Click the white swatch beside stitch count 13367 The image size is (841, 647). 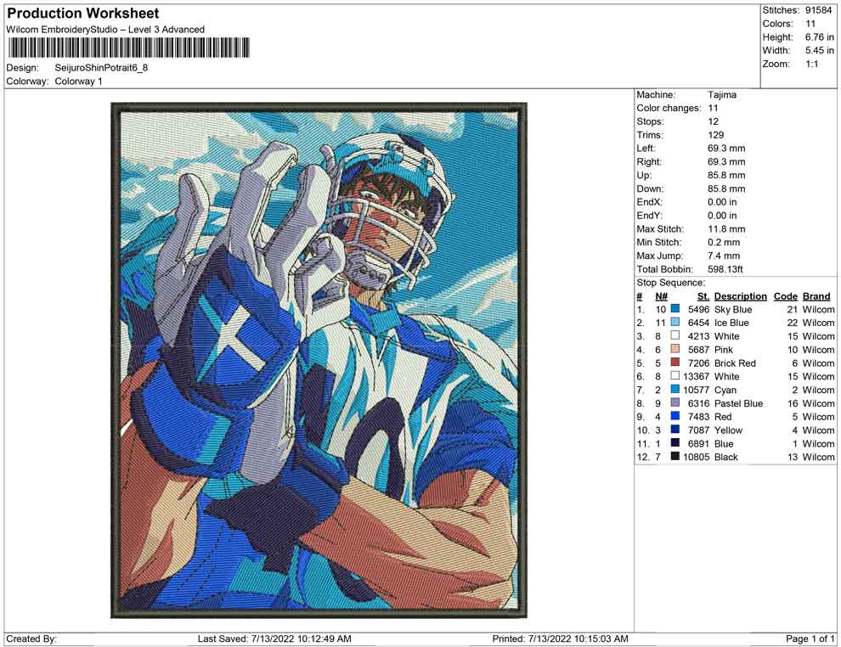675,376
